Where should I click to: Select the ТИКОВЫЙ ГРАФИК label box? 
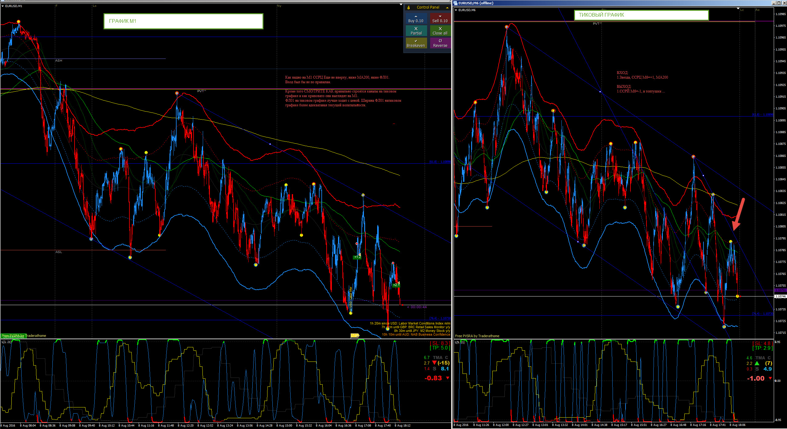pyautogui.click(x=641, y=15)
